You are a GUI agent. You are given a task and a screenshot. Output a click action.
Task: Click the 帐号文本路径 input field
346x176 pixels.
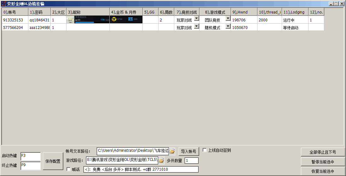tap(133, 151)
